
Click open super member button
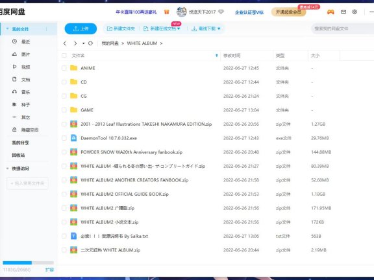[x=288, y=12]
